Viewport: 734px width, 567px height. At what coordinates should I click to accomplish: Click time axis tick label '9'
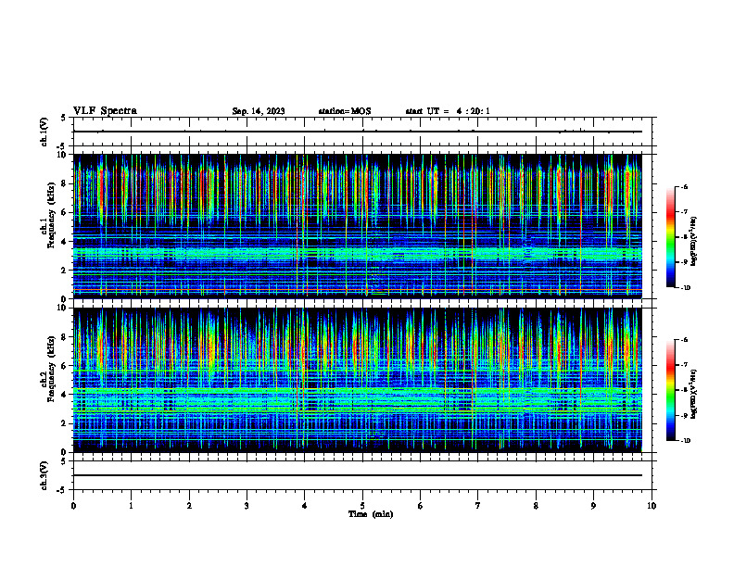[x=593, y=506]
